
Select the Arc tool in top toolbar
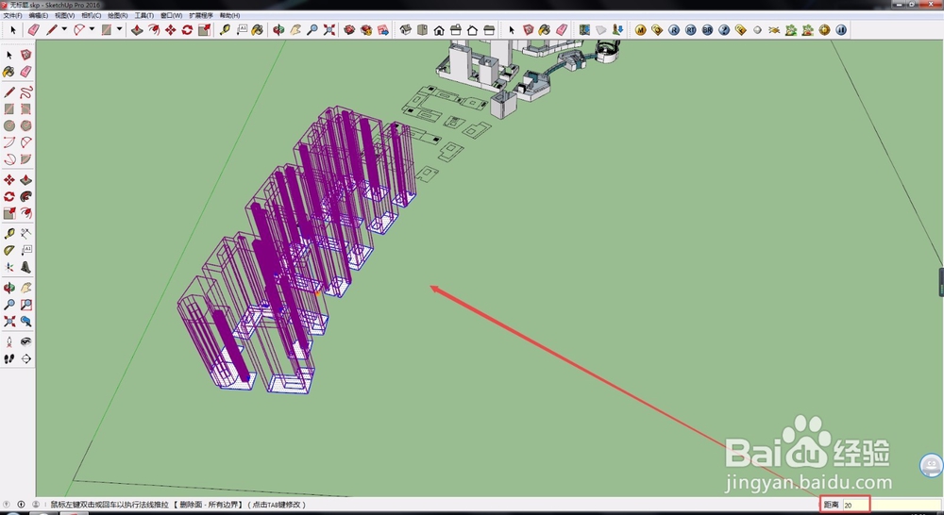[x=79, y=29]
